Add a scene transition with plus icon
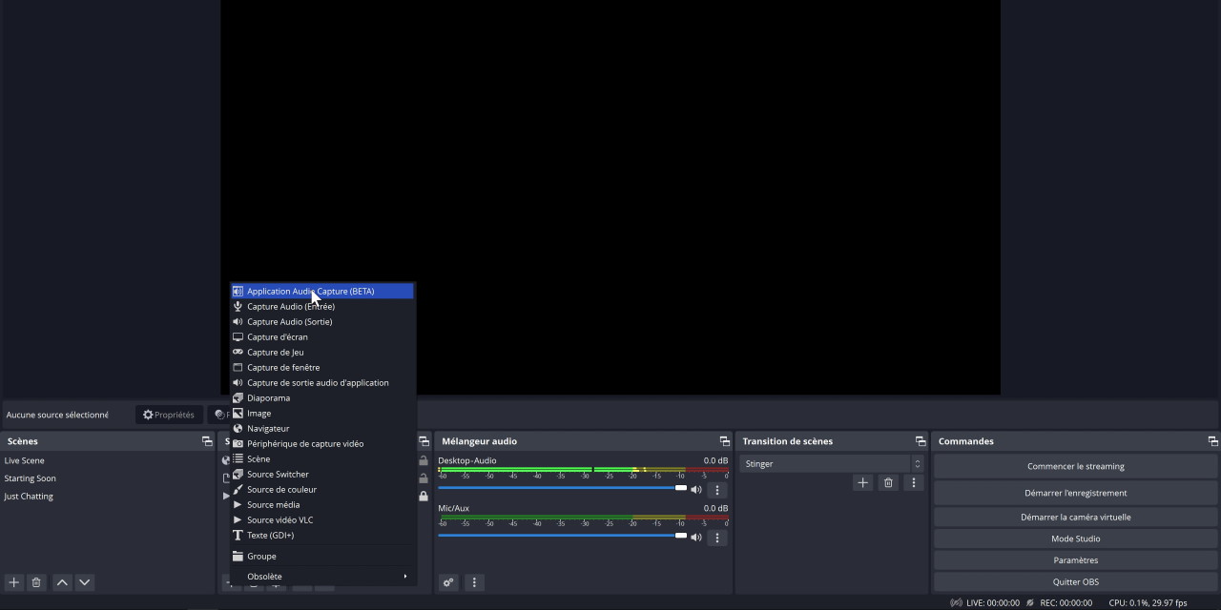The image size is (1221, 610). [x=862, y=483]
